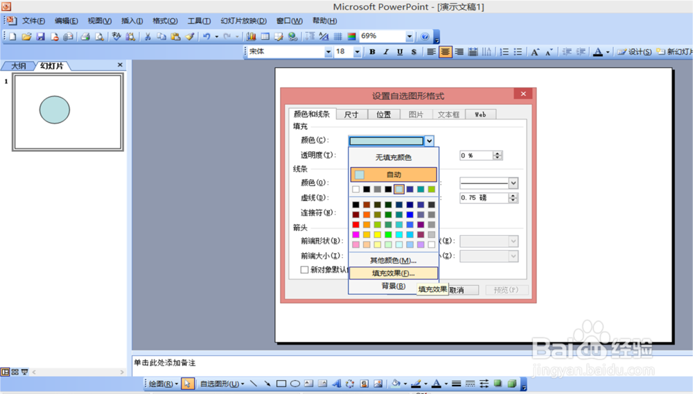Click the Insert Chart icon
The width and height of the screenshot is (693, 394).
[251, 37]
